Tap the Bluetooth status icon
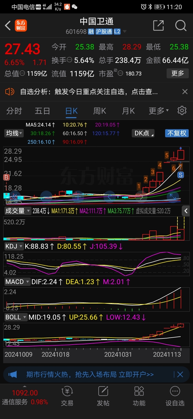 click(x=150, y=7)
